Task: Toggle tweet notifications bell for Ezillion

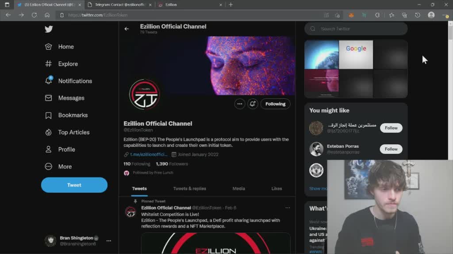Action: pos(253,104)
